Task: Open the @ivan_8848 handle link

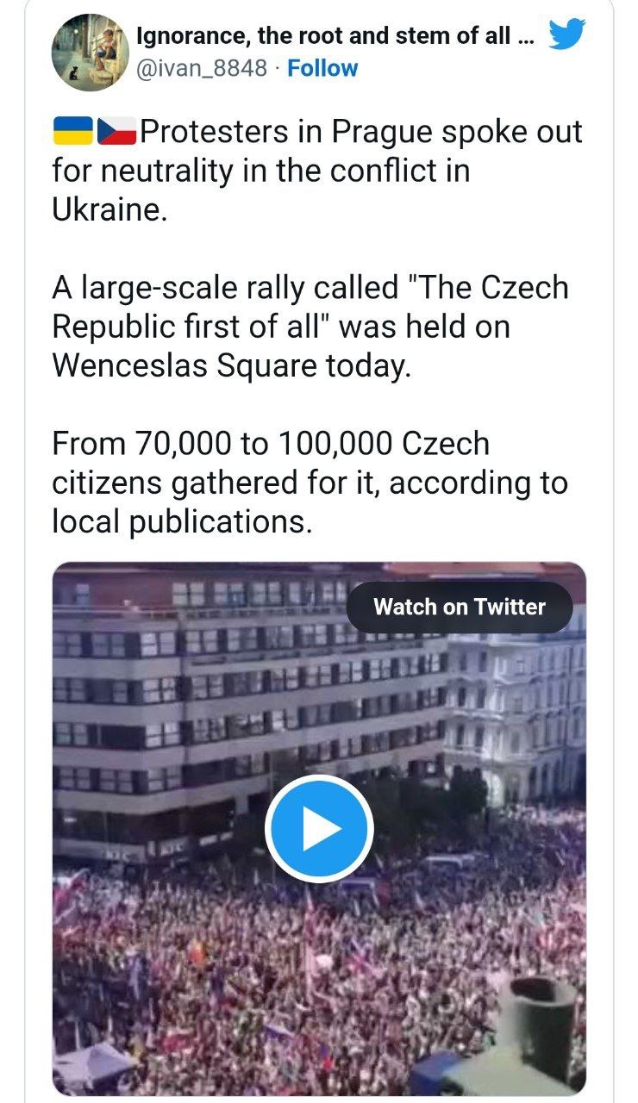Action: (x=202, y=68)
